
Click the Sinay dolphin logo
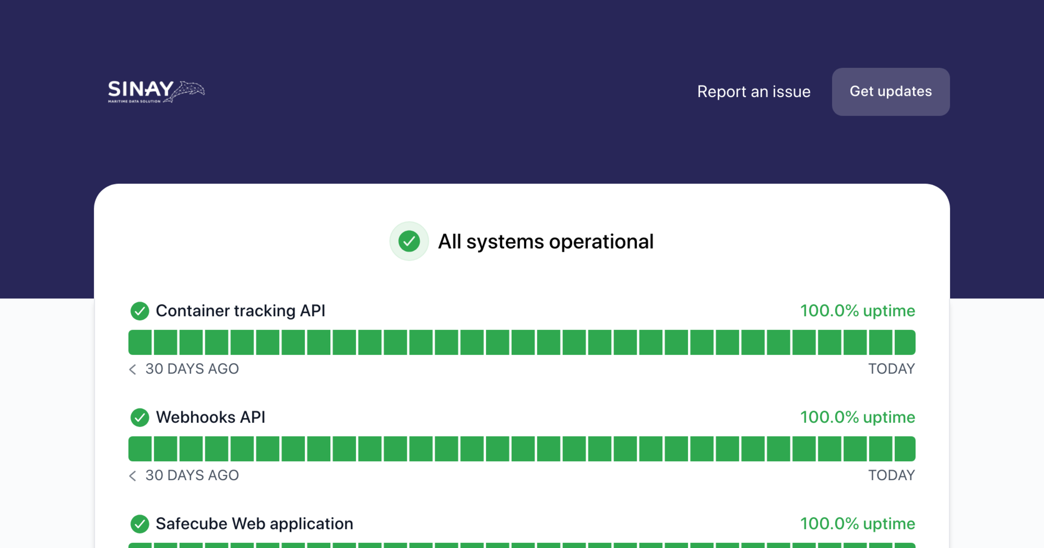[156, 91]
